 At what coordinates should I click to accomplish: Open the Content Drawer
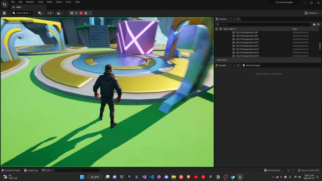[x=11, y=170]
